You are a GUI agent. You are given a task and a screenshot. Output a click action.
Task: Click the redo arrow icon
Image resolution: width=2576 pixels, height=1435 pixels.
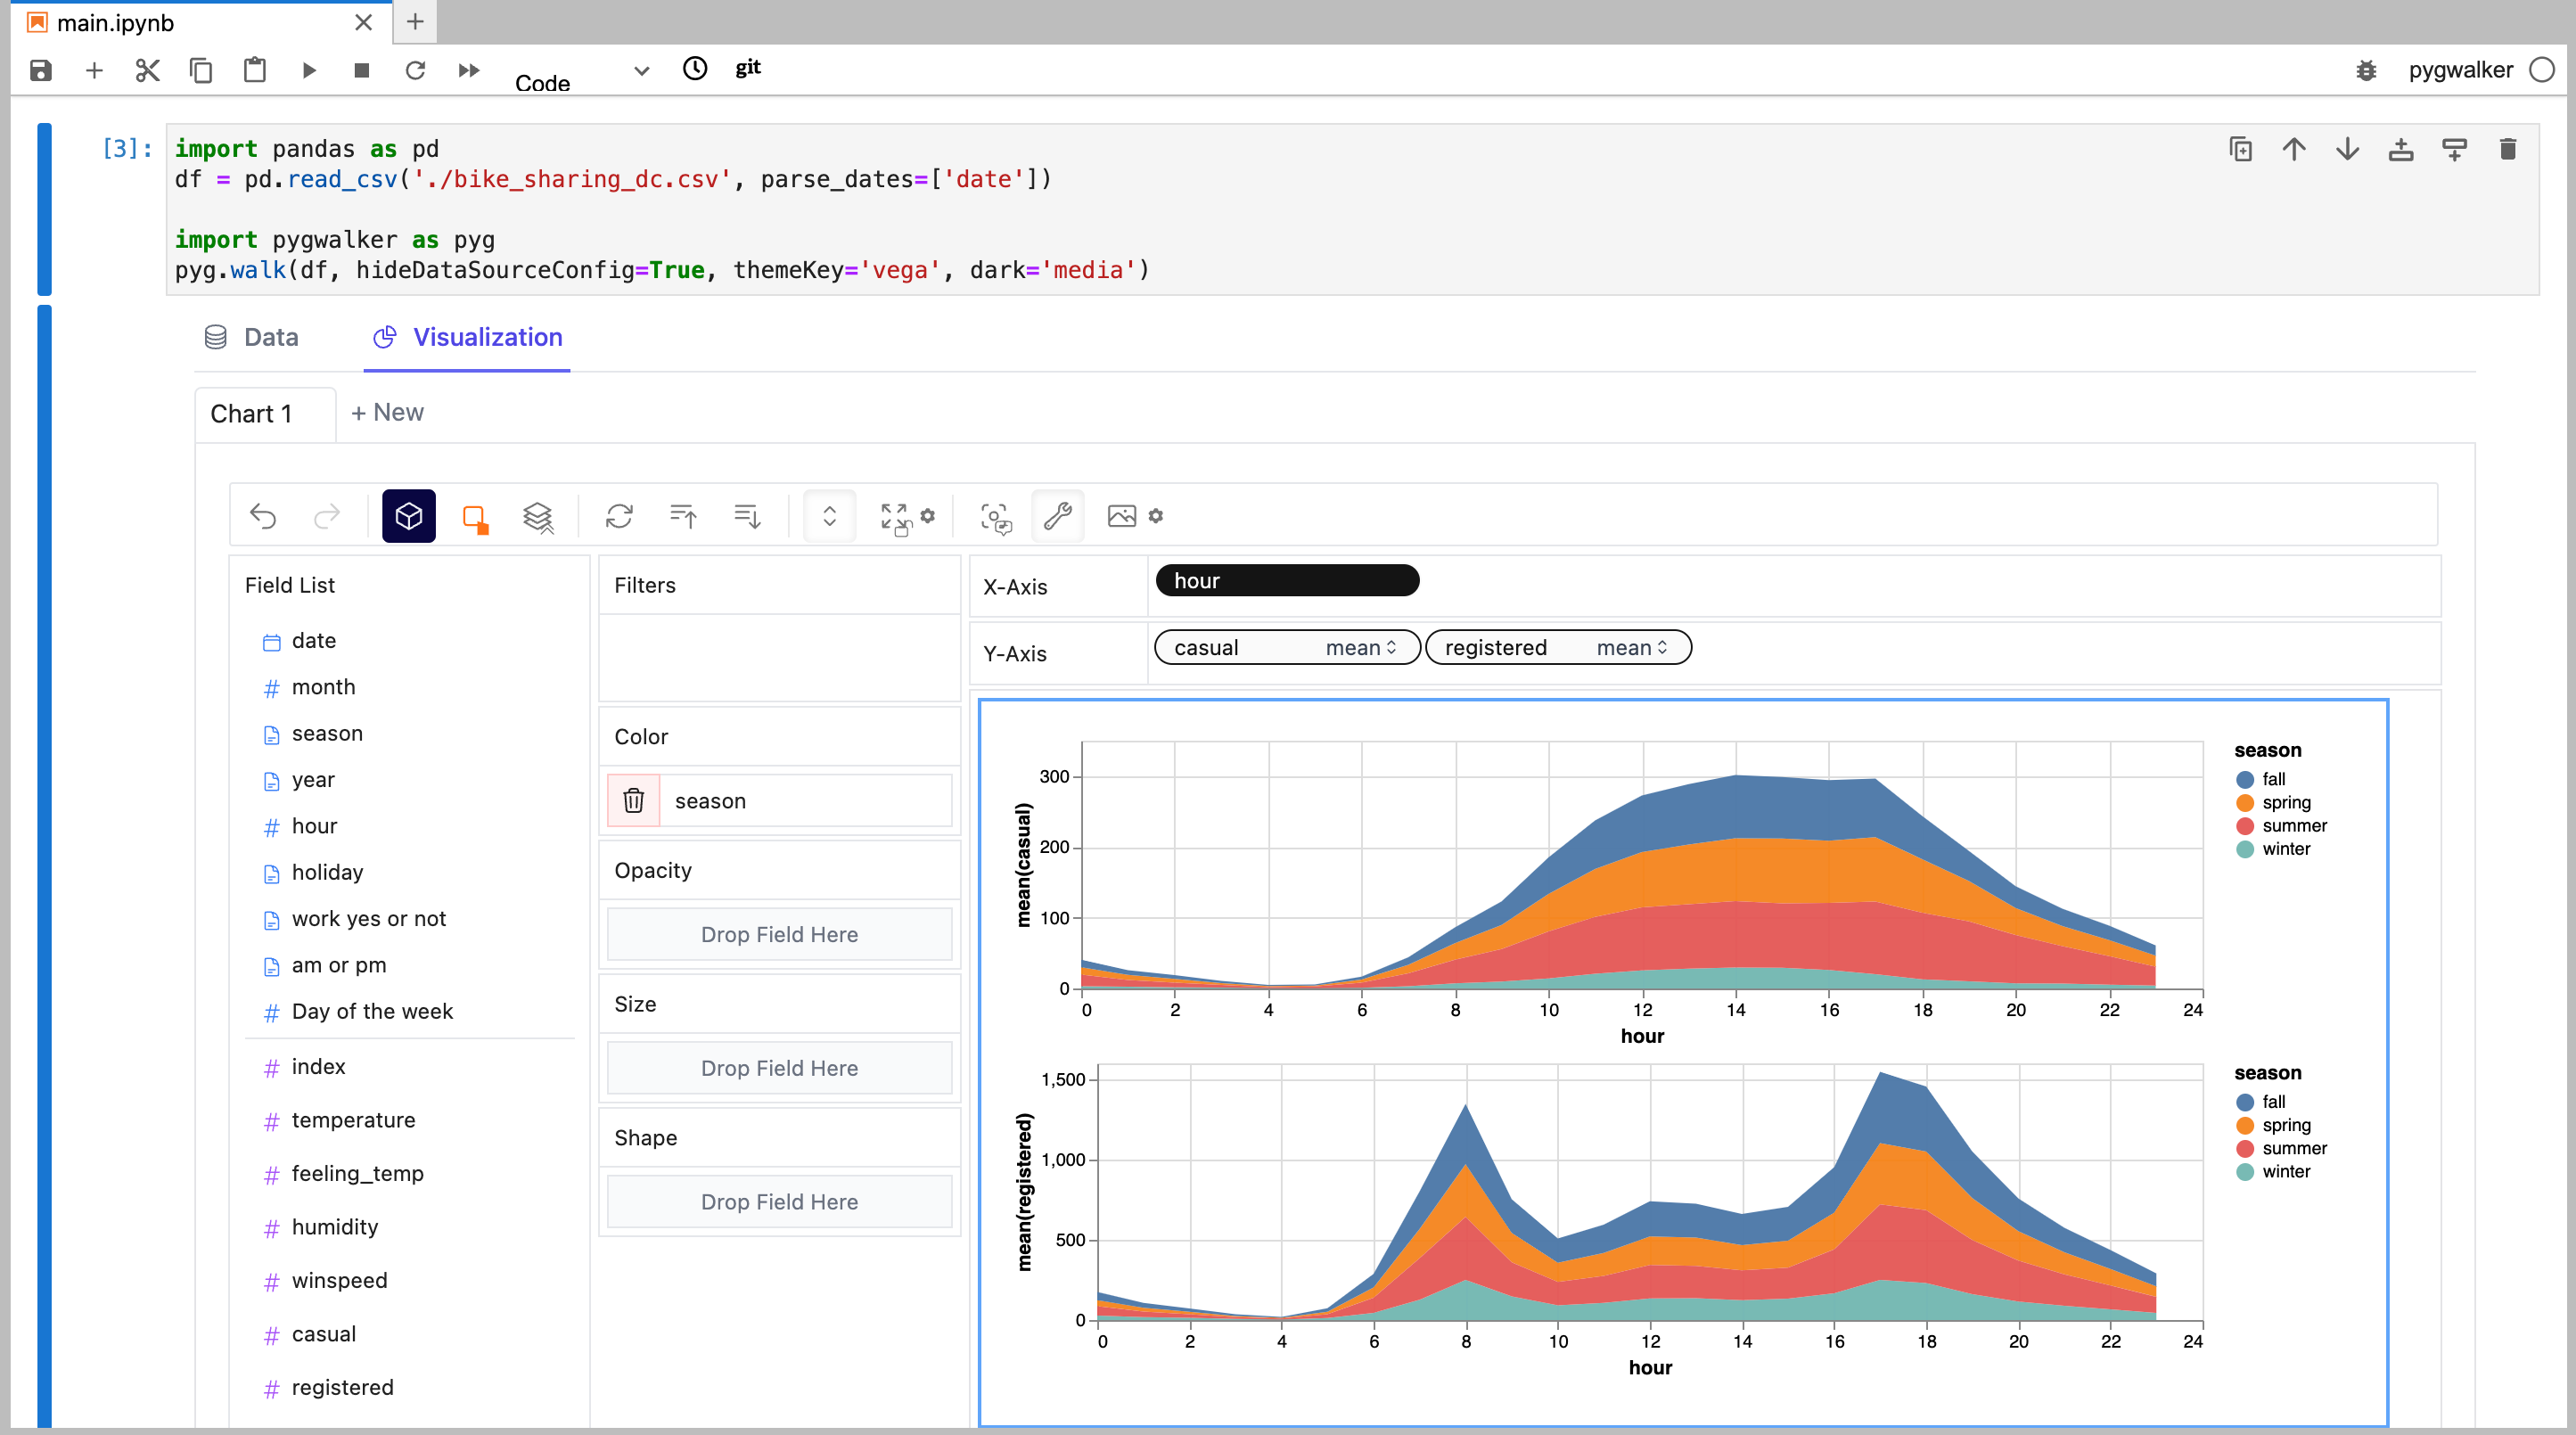(325, 514)
